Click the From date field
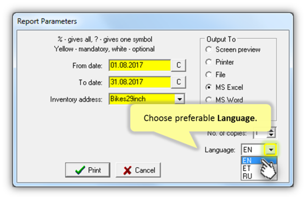 point(140,65)
